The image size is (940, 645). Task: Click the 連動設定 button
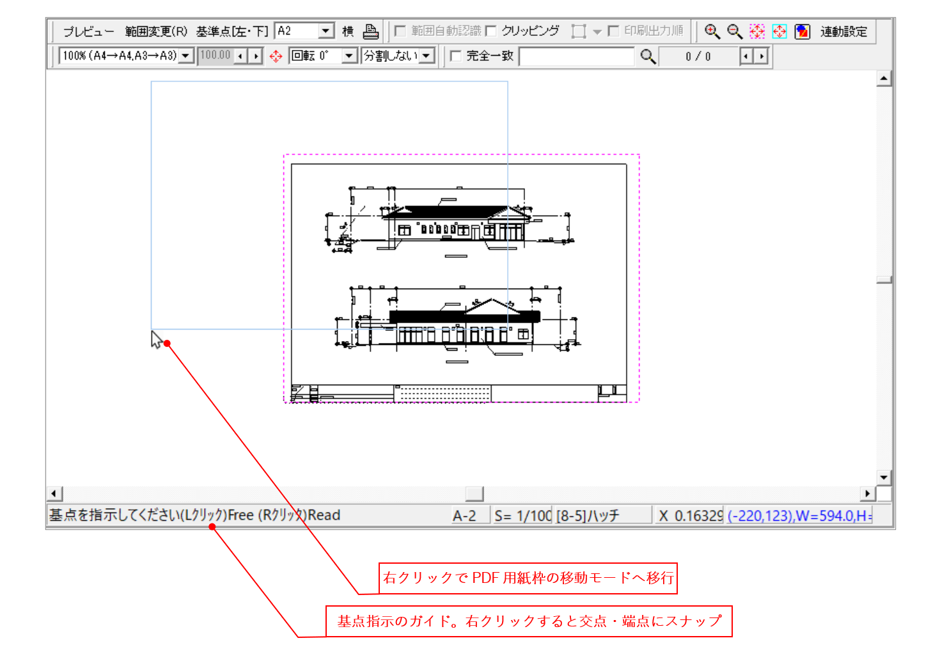pyautogui.click(x=843, y=31)
